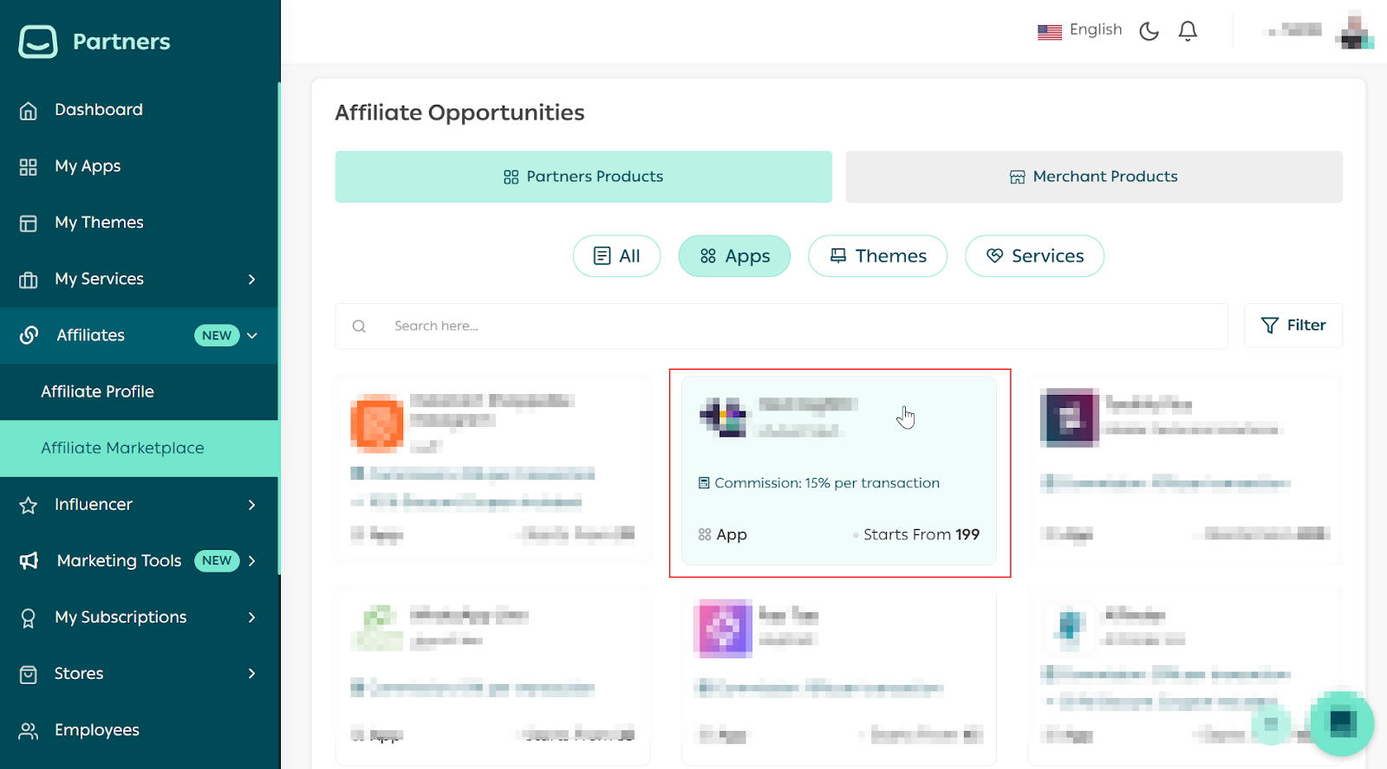1387x769 pixels.
Task: Switch to the Merchant Products tab
Action: [x=1093, y=177]
